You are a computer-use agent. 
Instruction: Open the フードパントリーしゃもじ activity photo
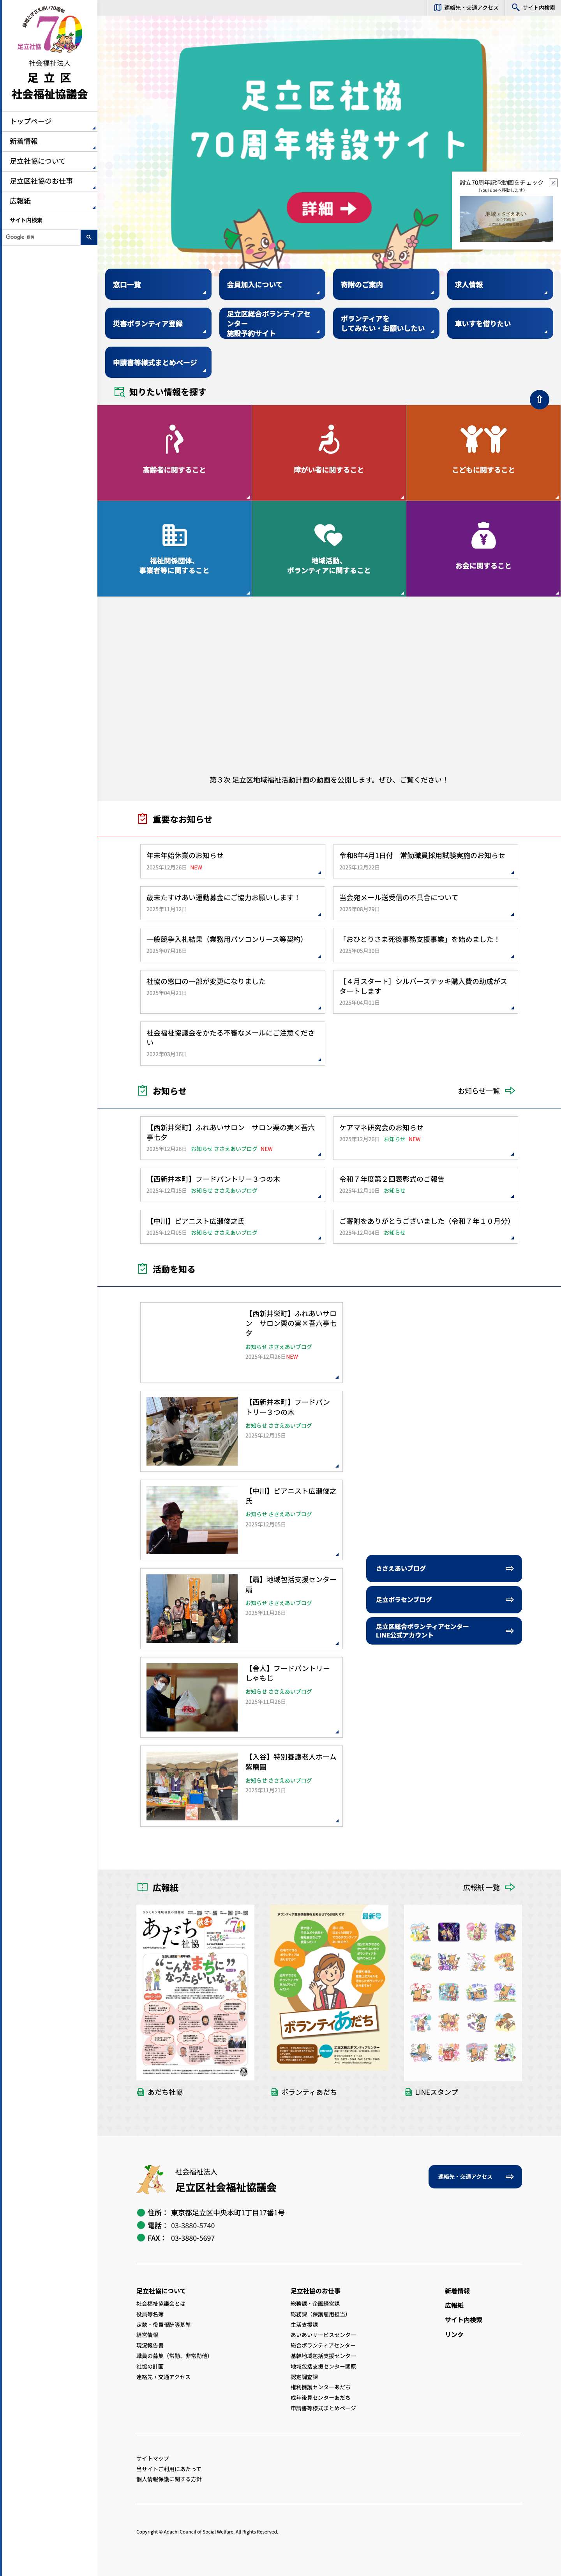pos(192,1698)
